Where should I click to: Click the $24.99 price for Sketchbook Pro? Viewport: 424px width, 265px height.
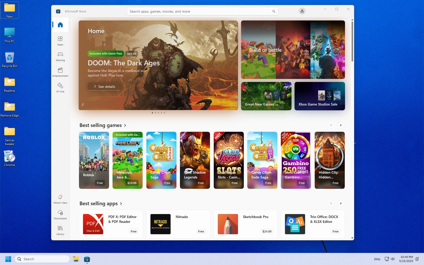coord(267,231)
